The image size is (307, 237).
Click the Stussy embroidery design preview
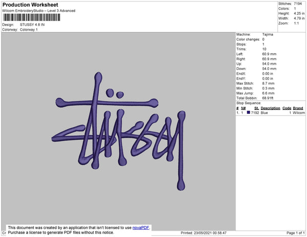click(119, 131)
